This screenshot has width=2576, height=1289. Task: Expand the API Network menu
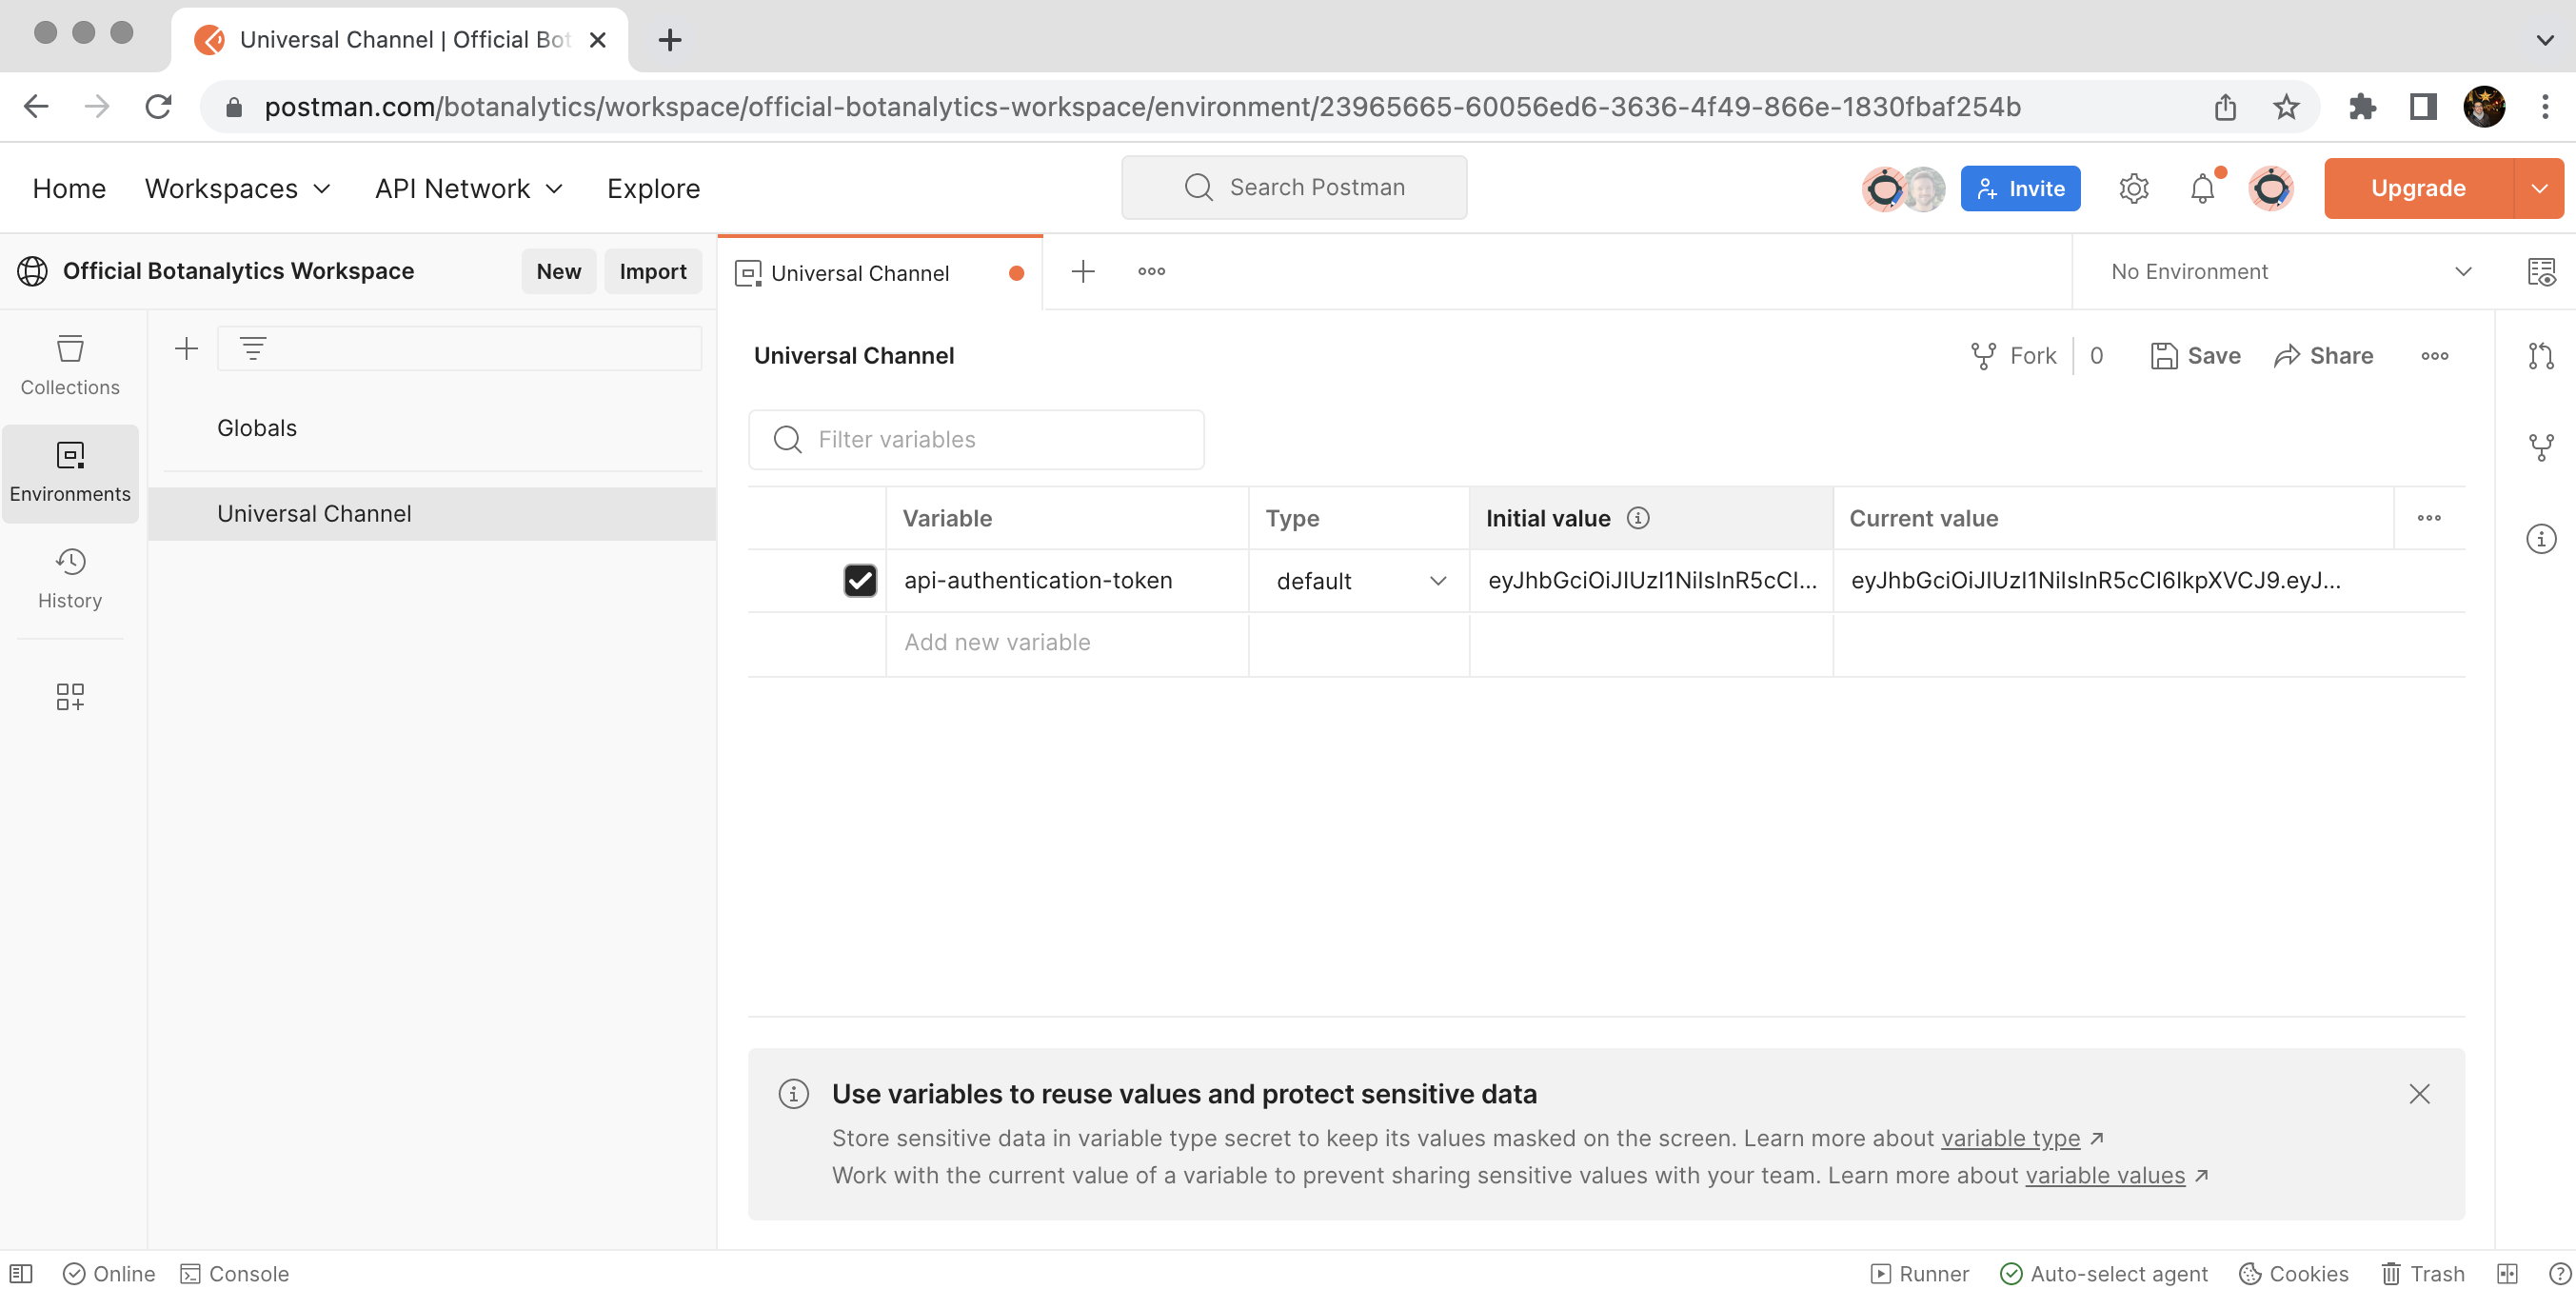pos(468,188)
